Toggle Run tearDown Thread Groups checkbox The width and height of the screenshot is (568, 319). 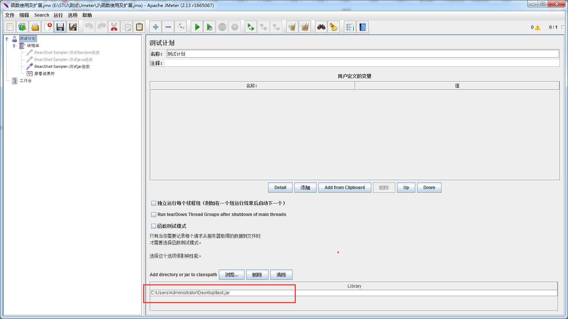coord(153,215)
